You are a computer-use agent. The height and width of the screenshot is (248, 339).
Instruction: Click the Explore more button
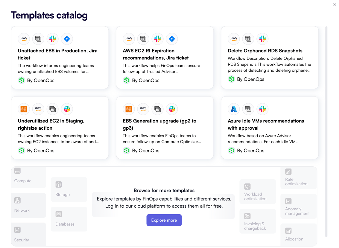coord(164,220)
